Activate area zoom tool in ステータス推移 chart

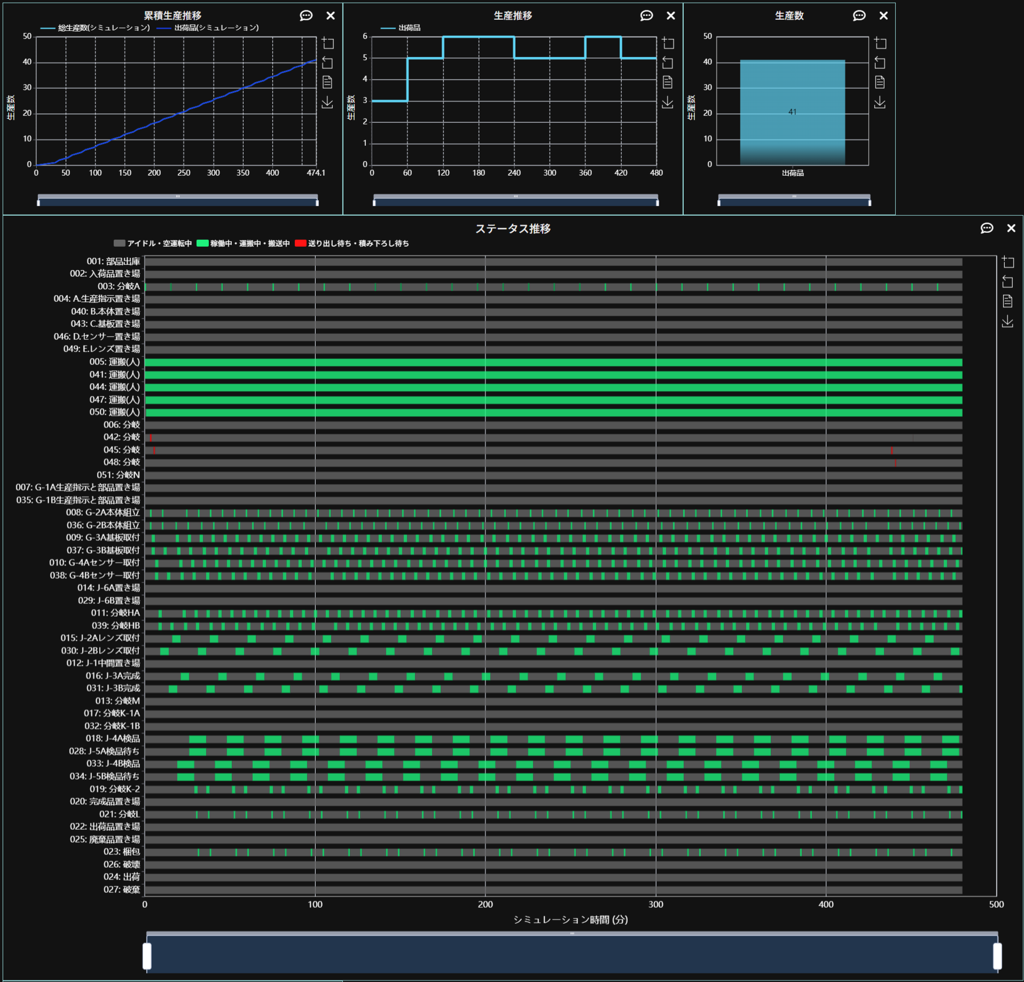(x=1007, y=262)
